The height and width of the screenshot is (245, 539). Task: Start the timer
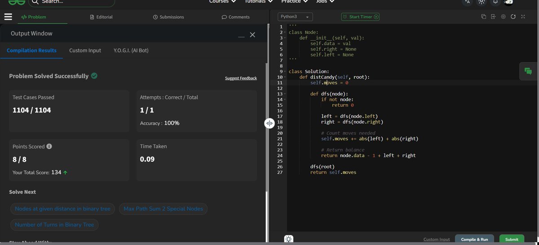[360, 17]
